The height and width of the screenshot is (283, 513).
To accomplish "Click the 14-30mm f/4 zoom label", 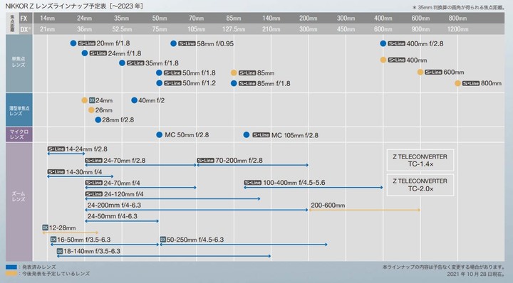I will pos(84,171).
